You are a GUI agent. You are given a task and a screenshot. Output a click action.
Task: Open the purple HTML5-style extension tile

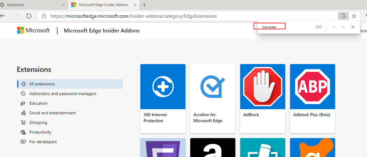163,147
